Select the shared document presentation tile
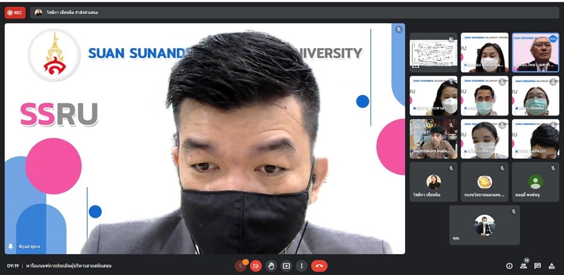Screen dimensions: 564x275 (433, 52)
